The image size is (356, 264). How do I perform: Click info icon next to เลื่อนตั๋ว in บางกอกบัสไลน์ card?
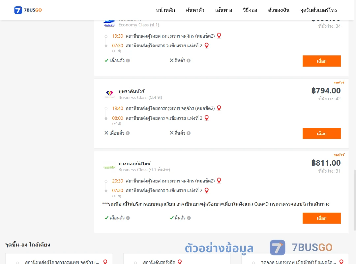(128, 218)
